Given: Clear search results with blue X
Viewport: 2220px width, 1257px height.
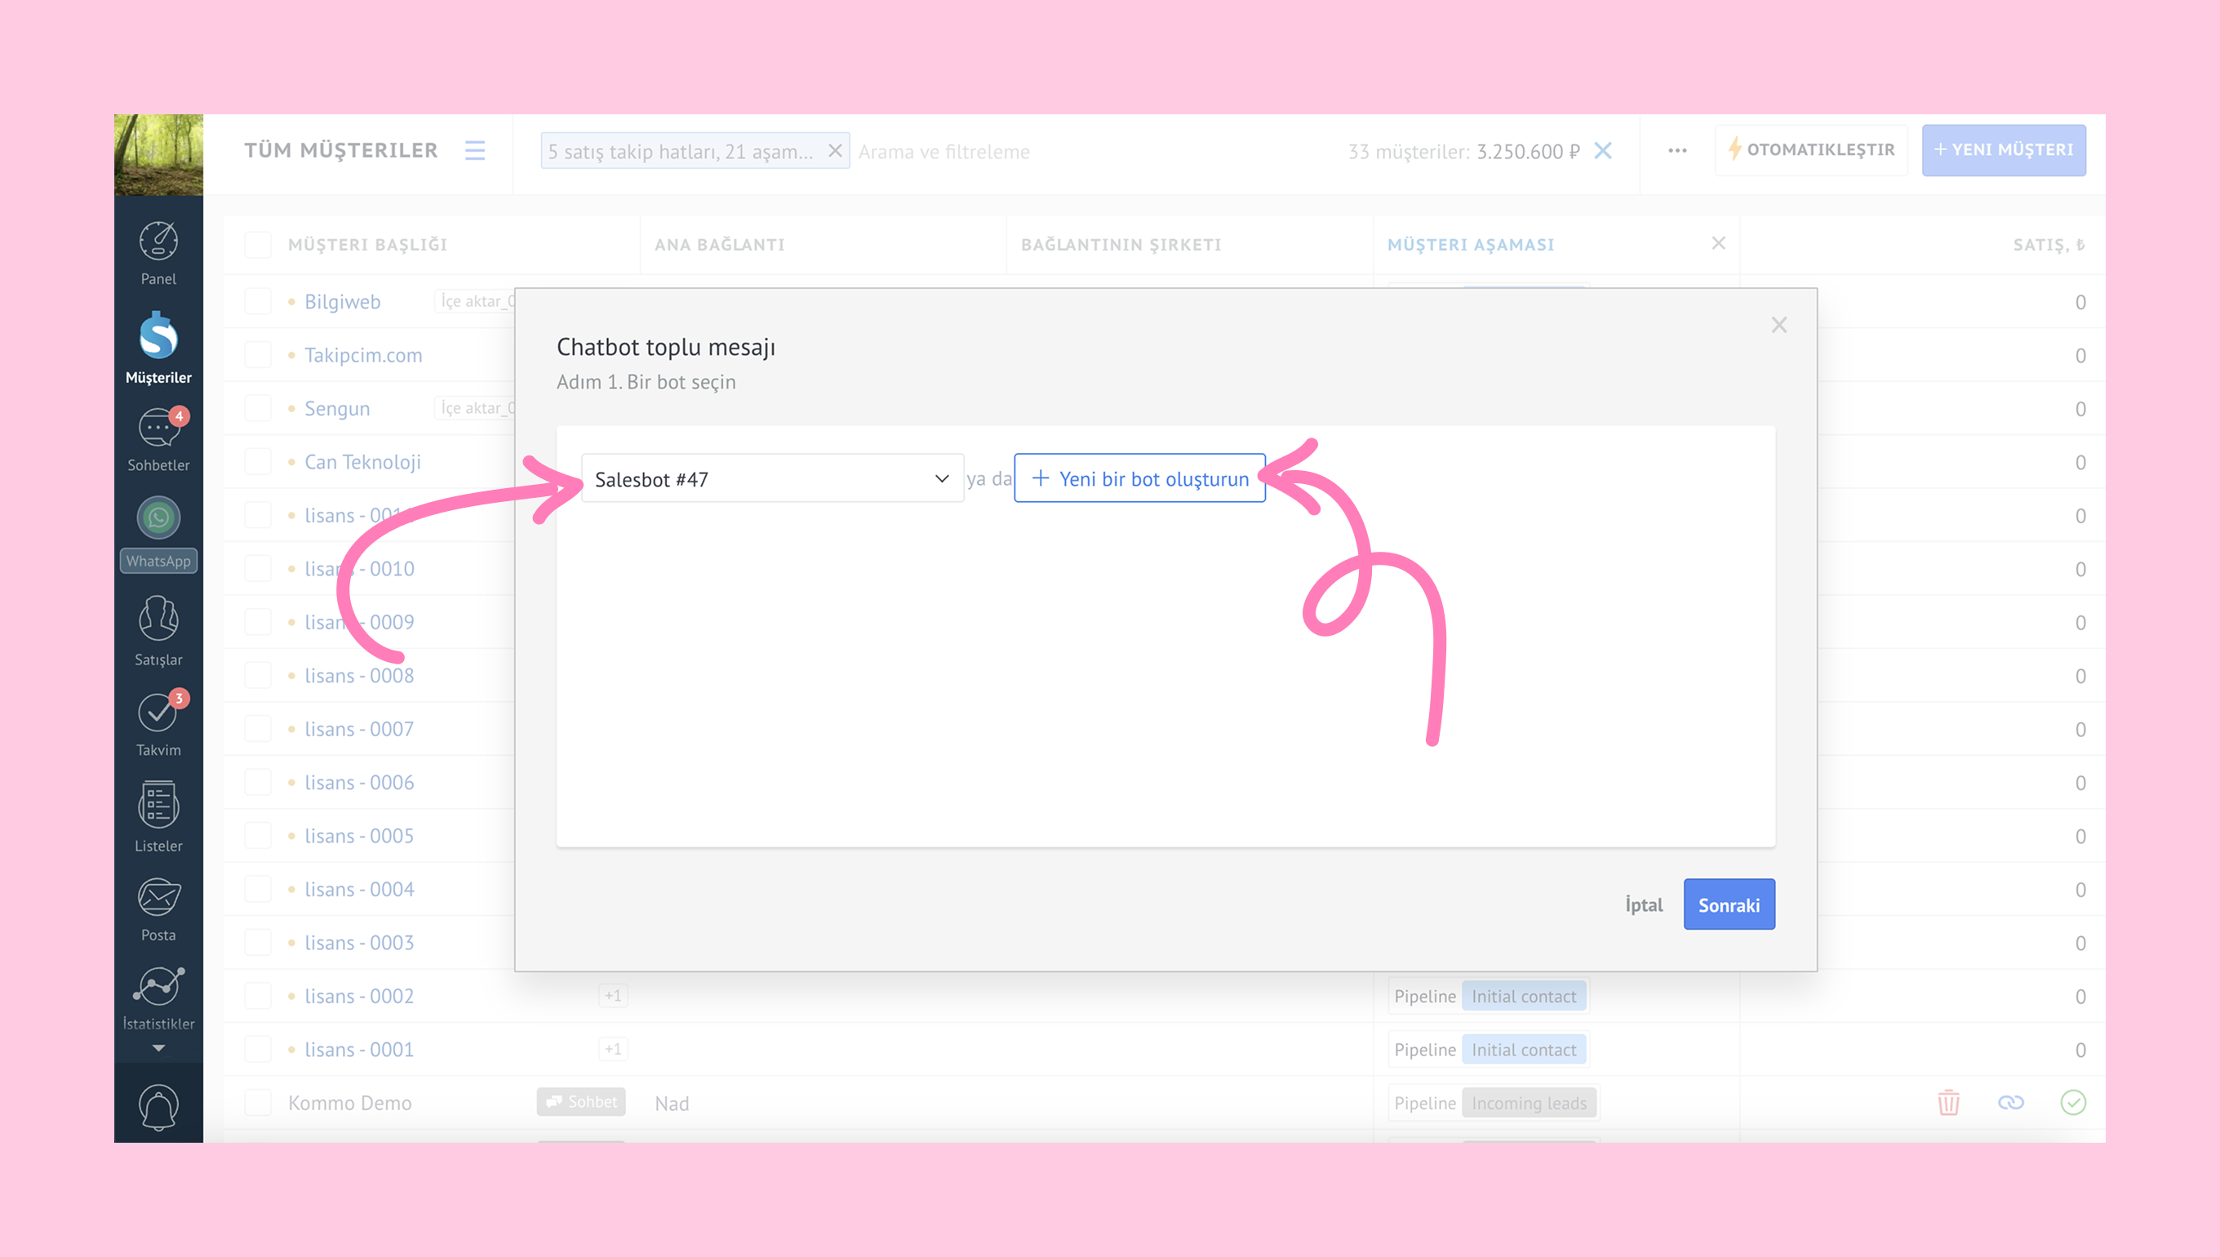Looking at the screenshot, I should [x=1603, y=150].
